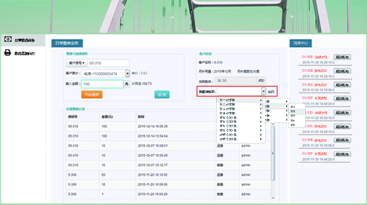Click the small button right of the 26.35 balance
This screenshot has width=367, height=205.
coord(261,80)
